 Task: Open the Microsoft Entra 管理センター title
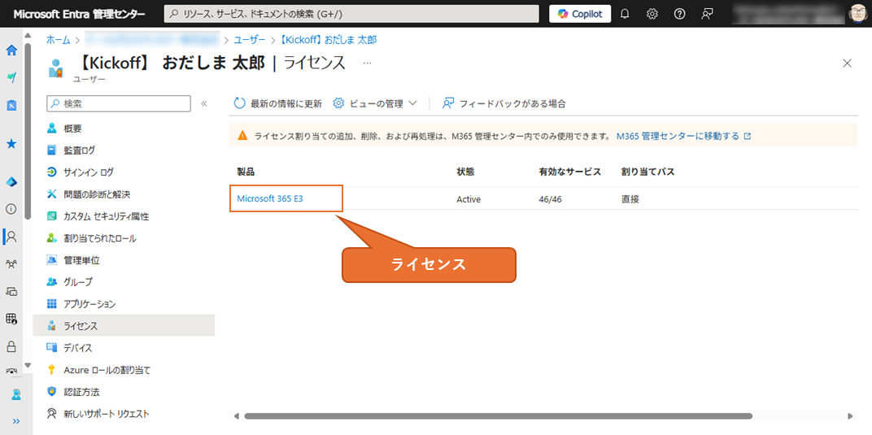tap(79, 14)
